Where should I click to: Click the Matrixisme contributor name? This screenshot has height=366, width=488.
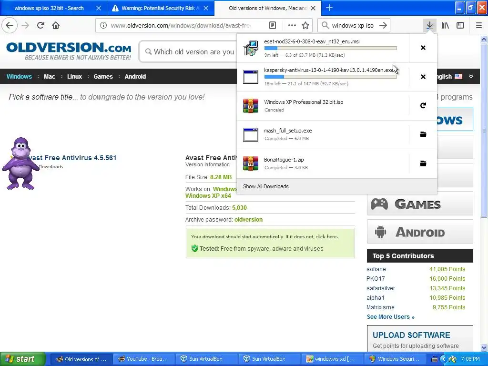tap(380, 307)
